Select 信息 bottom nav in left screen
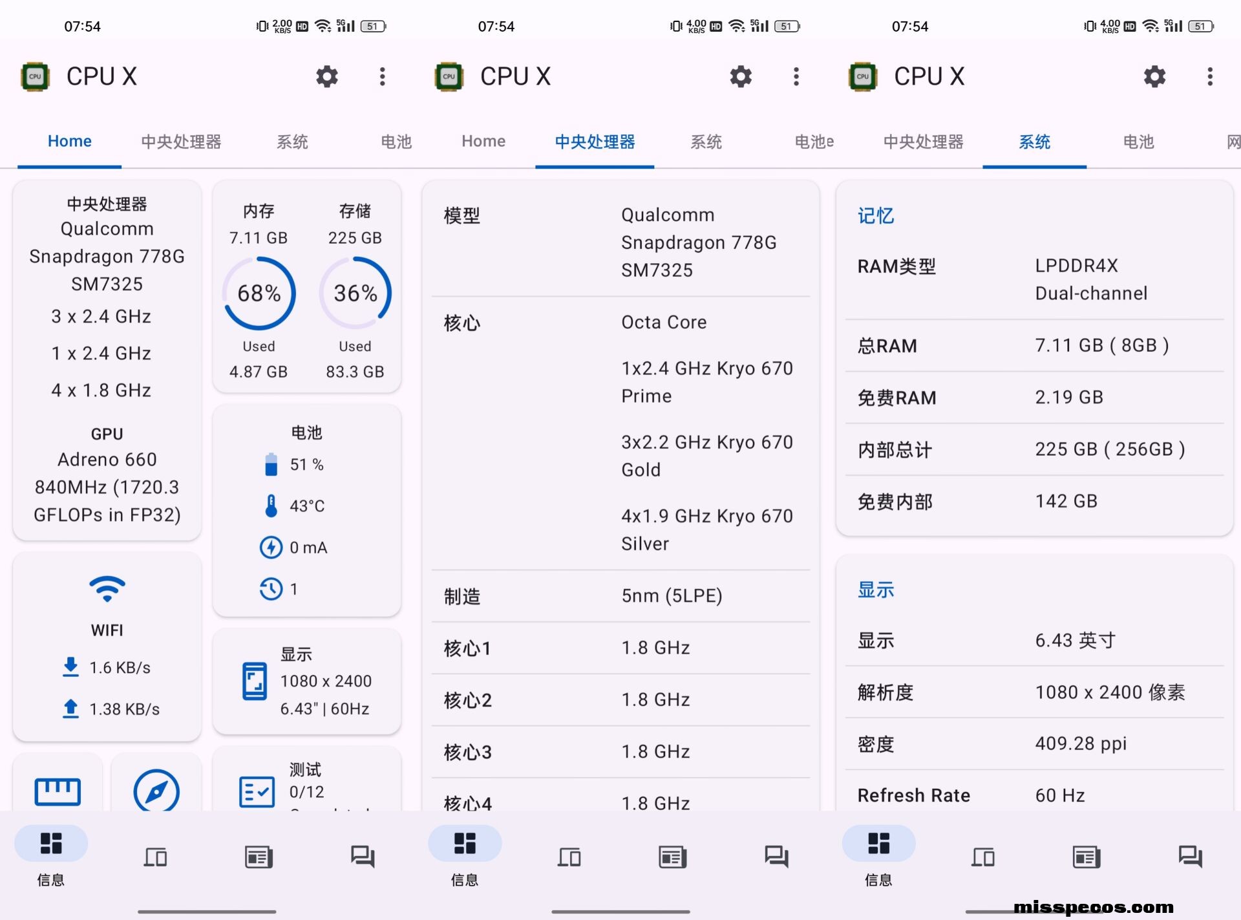This screenshot has height=920, width=1241. point(51,855)
